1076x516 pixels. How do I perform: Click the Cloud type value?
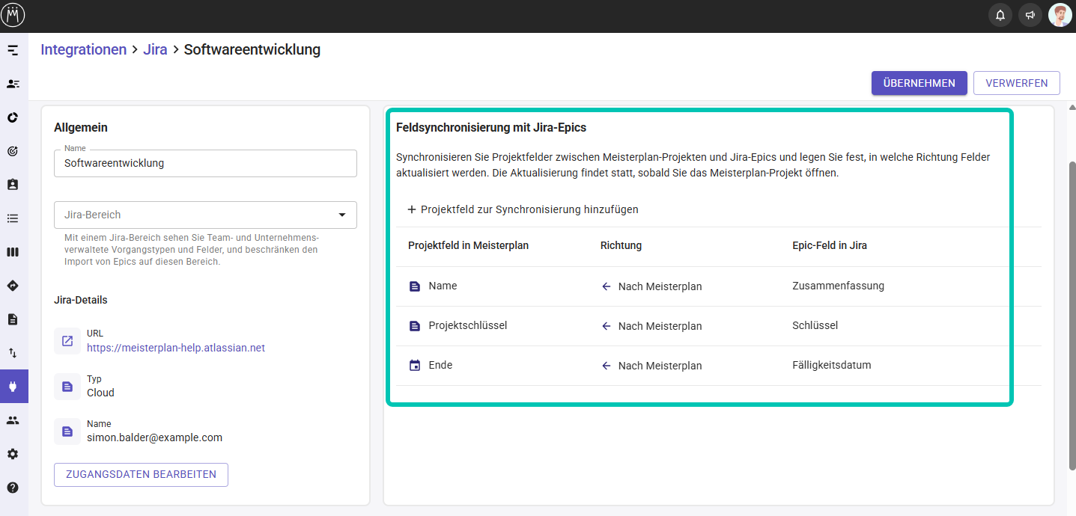[100, 393]
